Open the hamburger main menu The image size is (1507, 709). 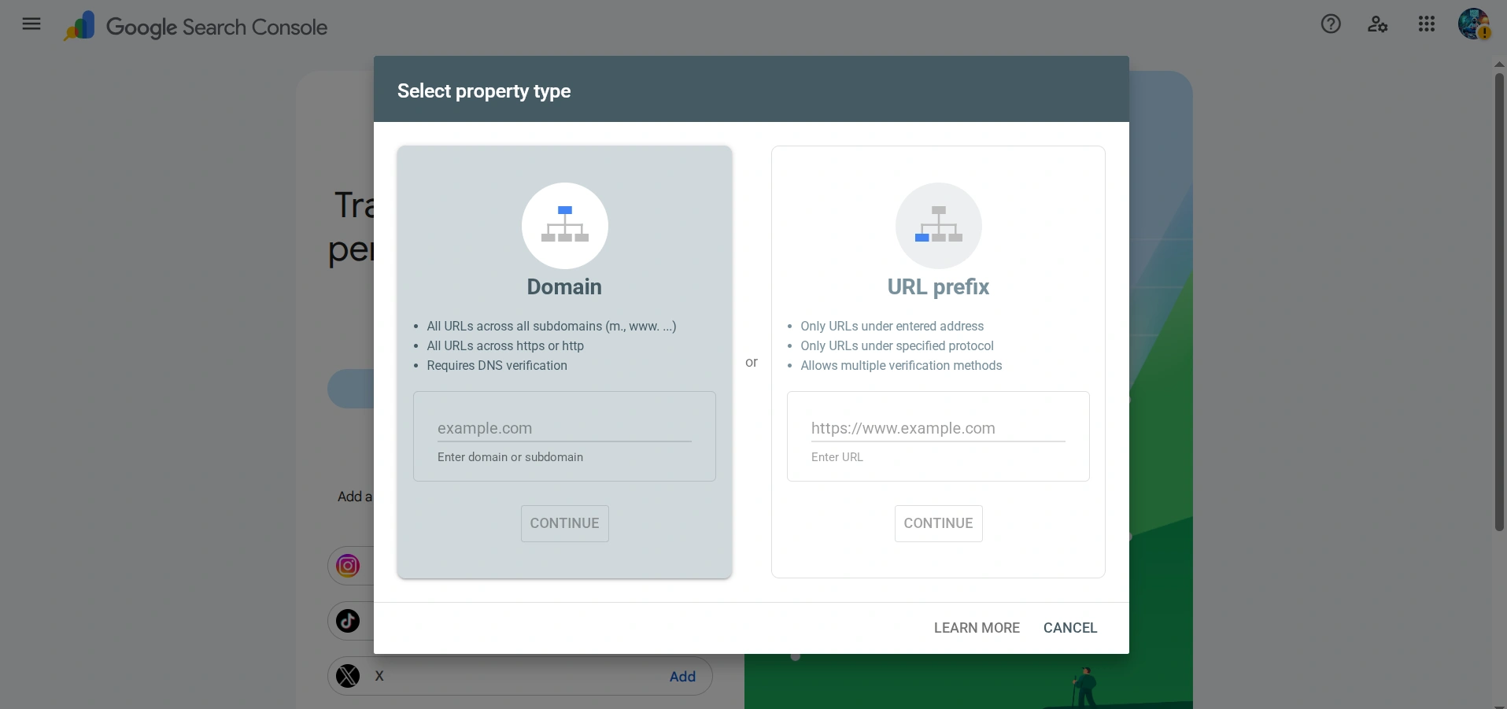tap(31, 24)
